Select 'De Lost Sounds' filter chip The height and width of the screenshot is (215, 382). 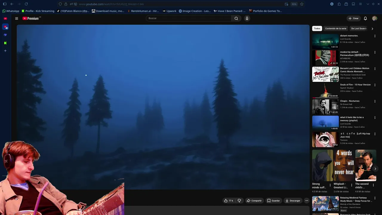coord(359,29)
